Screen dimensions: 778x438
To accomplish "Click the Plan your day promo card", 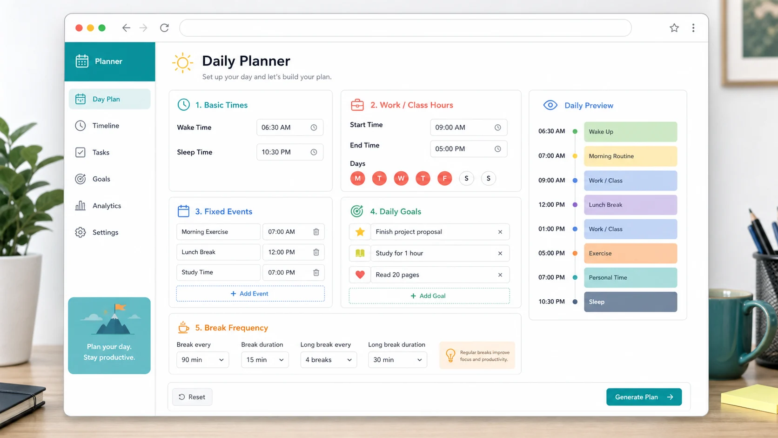I will (109, 336).
